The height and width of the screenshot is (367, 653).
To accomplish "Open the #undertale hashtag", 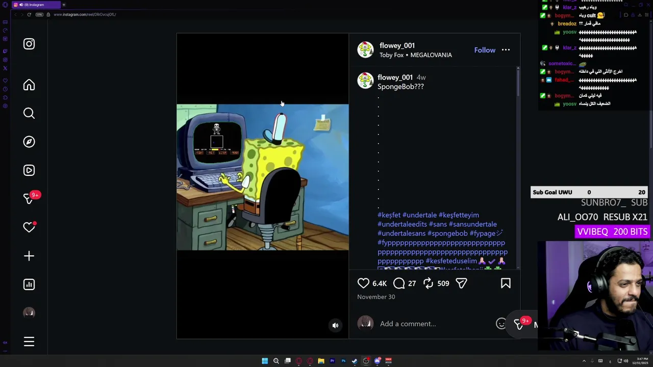I will (x=419, y=215).
